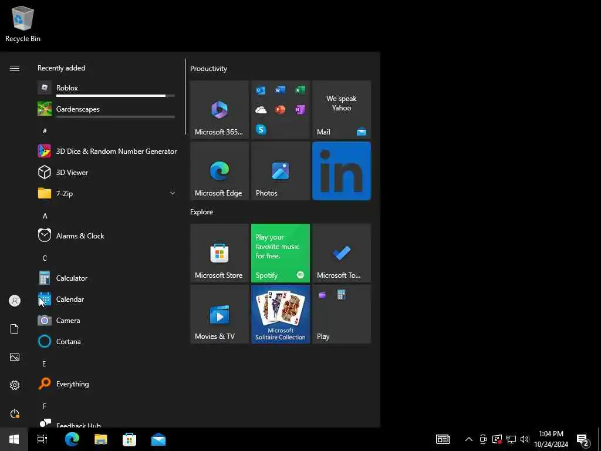Screen dimensions: 601x451
Task: Open the Movies & TV tile
Action: tap(220, 314)
